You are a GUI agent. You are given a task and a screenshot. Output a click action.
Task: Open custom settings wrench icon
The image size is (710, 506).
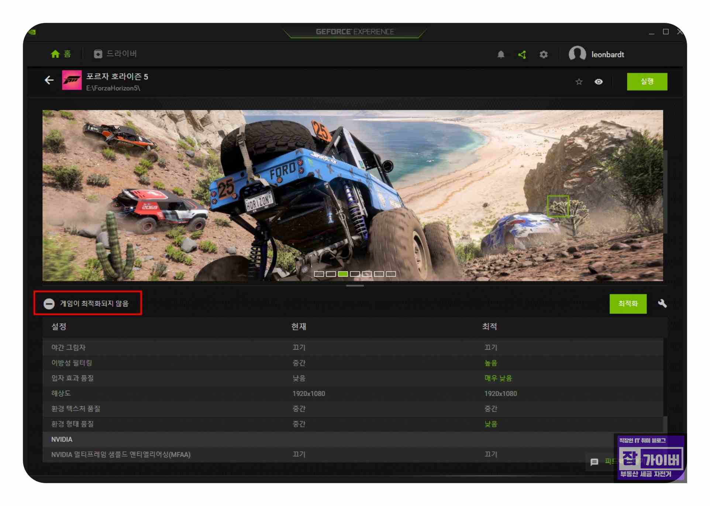tap(662, 303)
